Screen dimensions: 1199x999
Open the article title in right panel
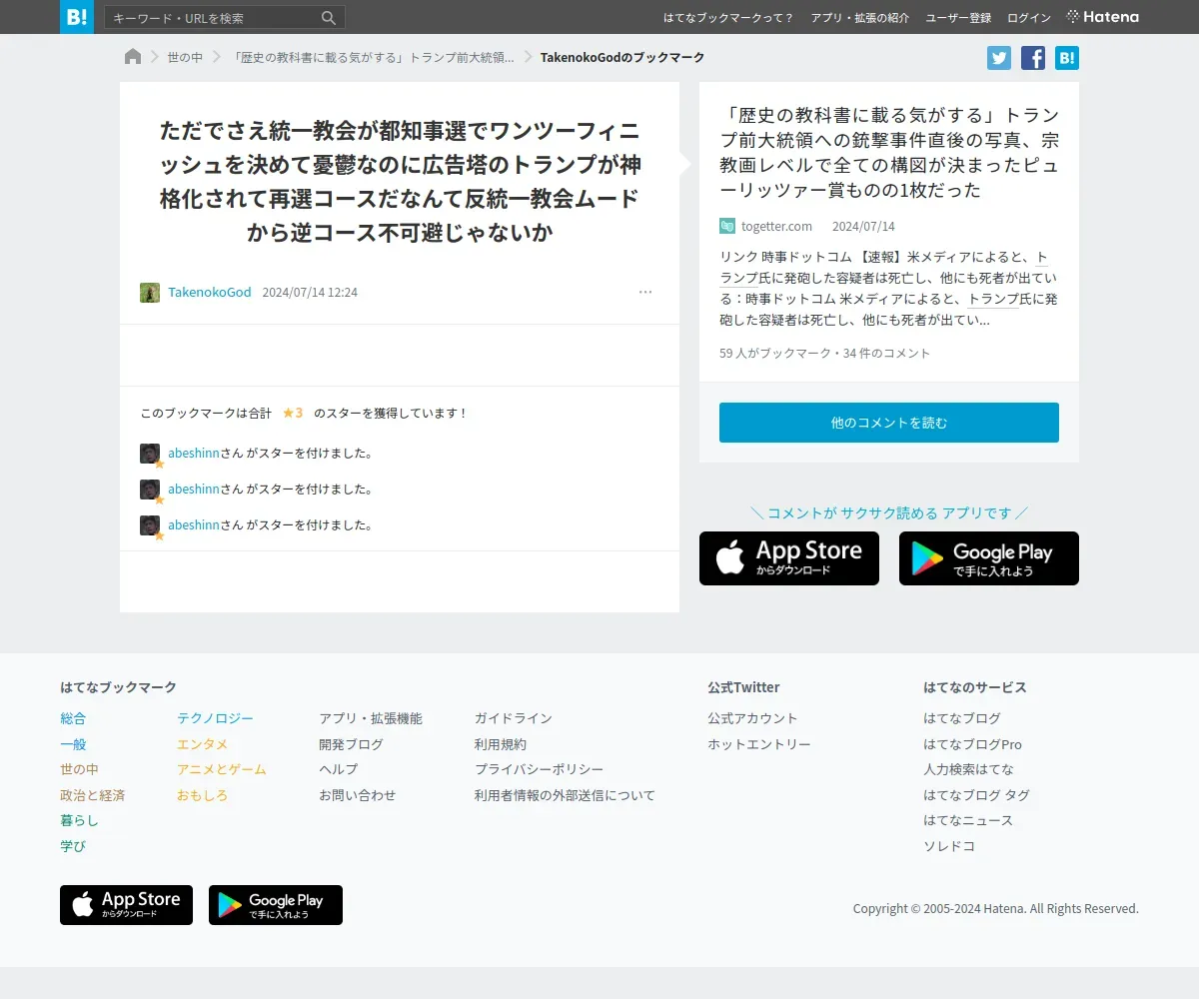pos(889,152)
